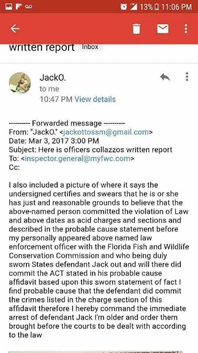Image resolution: width=198 pixels, height=353 pixels.
Task: Open the JackO. sender profile picture
Action: tap(20, 83)
